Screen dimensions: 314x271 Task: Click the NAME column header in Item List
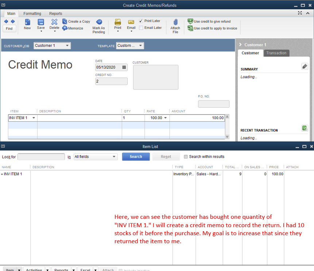tap(7, 167)
